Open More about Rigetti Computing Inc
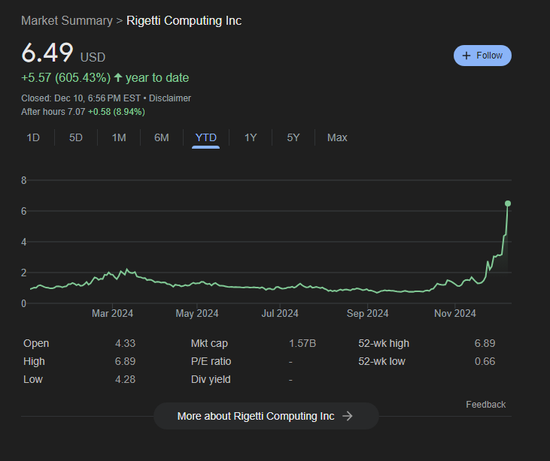 [266, 416]
